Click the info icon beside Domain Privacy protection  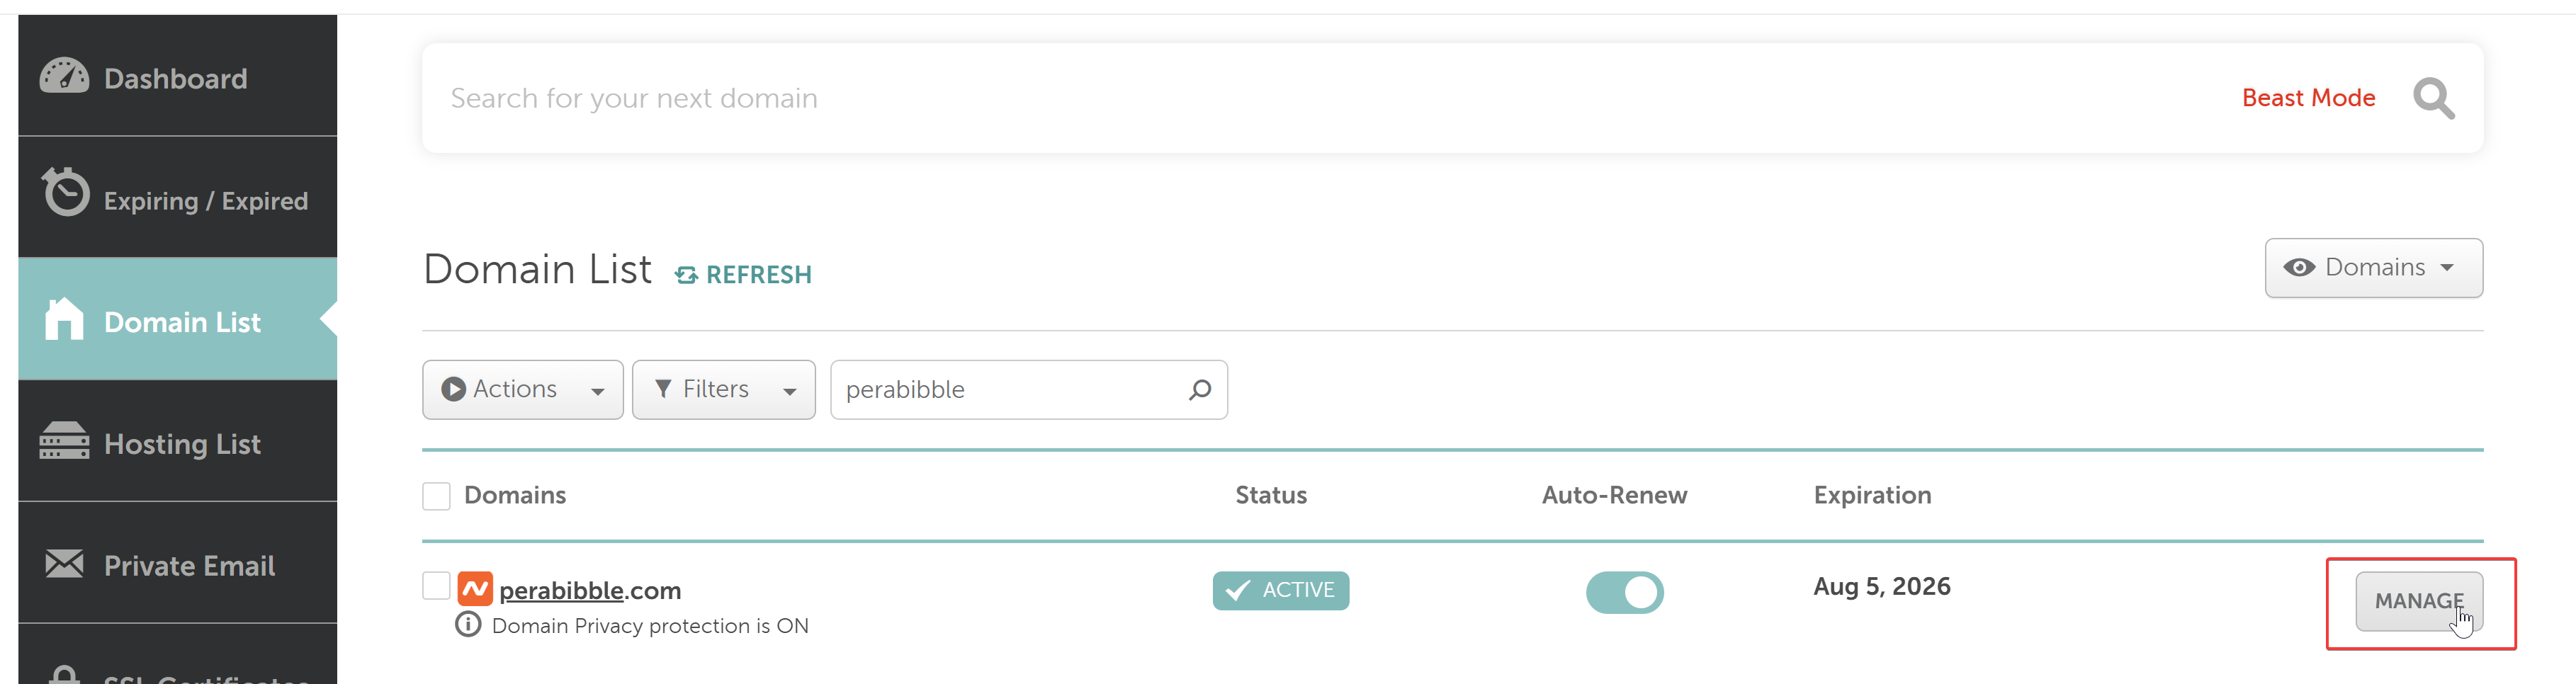tap(468, 625)
